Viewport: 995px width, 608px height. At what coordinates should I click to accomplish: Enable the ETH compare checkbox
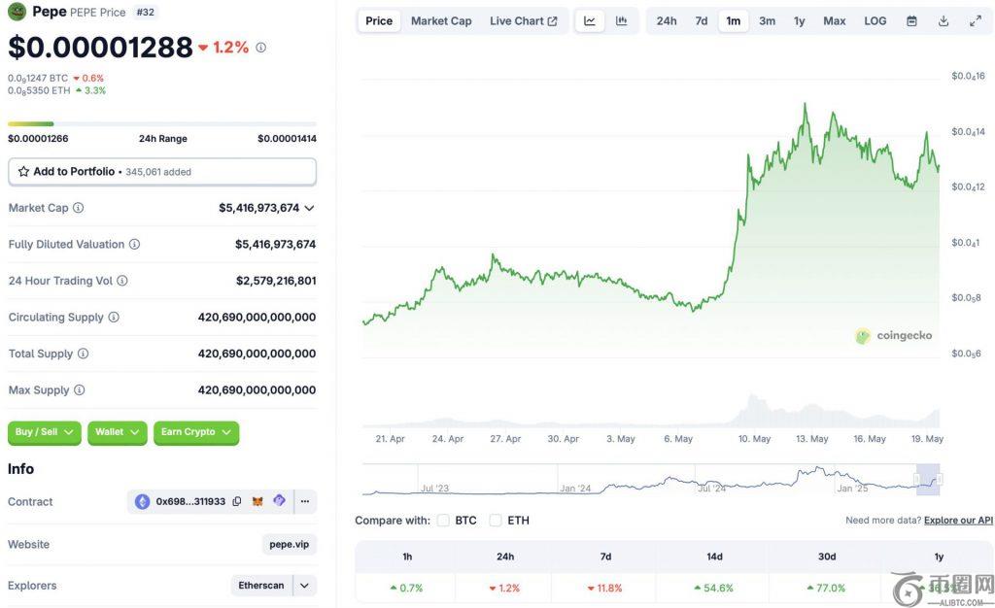click(x=496, y=521)
